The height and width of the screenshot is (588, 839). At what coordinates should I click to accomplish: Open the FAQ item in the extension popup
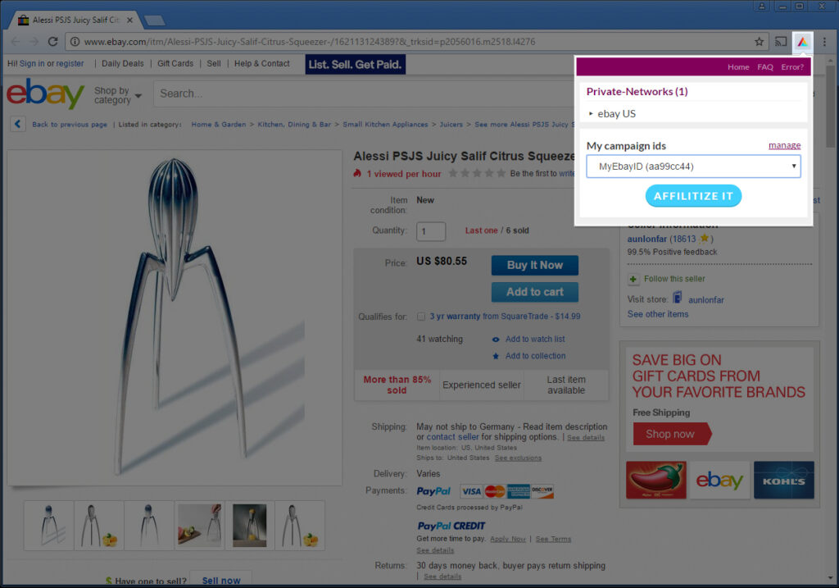(x=765, y=67)
